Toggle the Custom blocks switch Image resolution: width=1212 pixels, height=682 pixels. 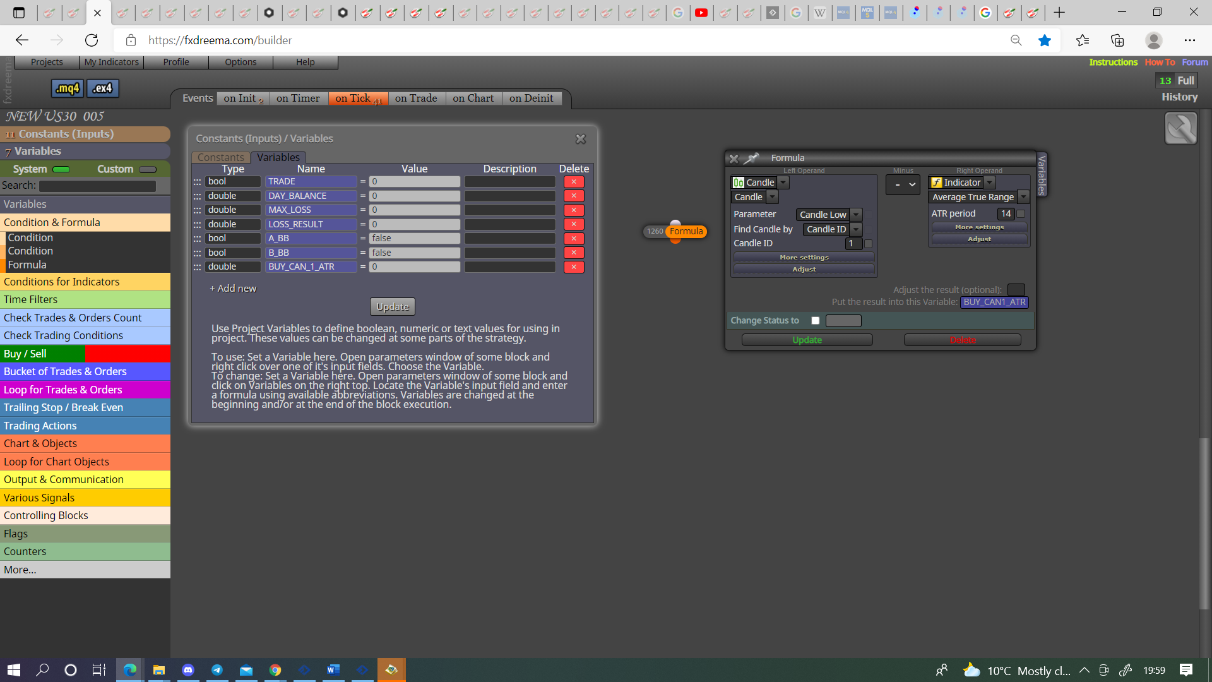(x=148, y=170)
